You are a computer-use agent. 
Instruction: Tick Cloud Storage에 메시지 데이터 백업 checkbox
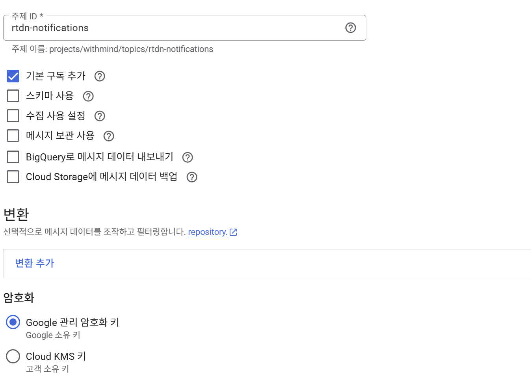[x=13, y=177]
